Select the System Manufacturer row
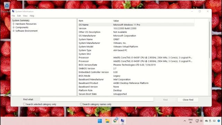 [x=136, y=43]
